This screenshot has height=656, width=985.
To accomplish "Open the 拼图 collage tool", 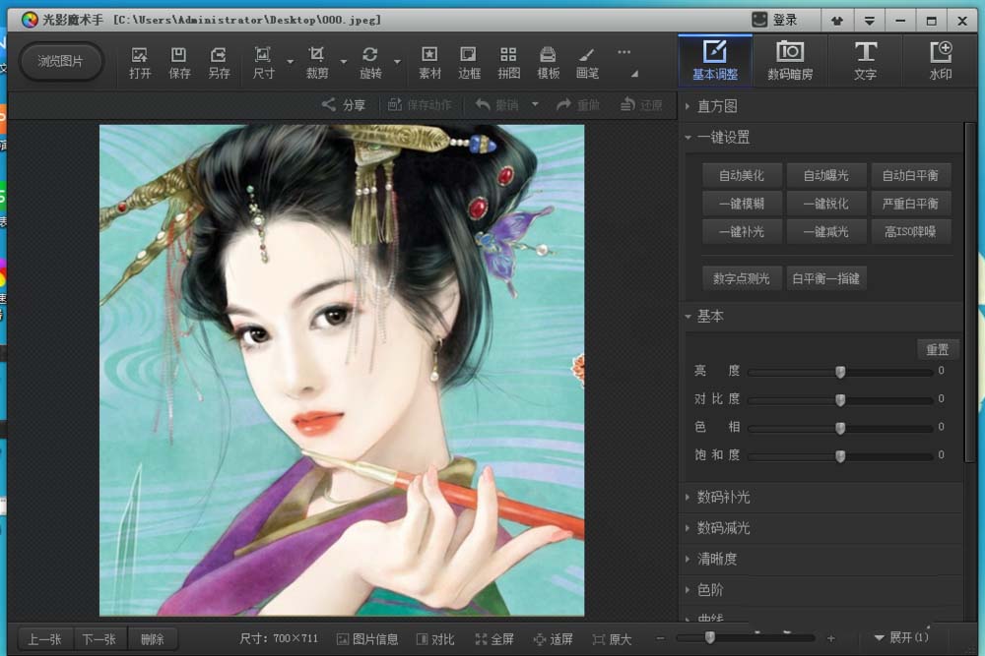I will pos(508,62).
